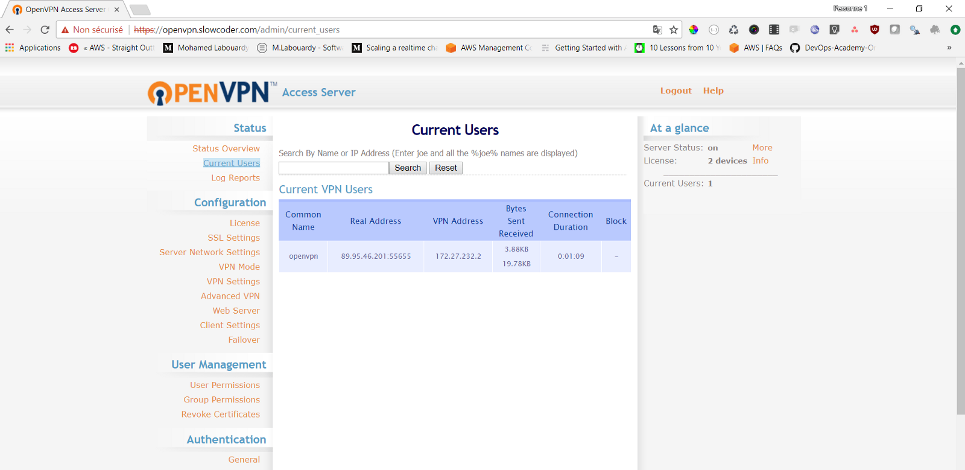Viewport: 965px width, 470px height.
Task: Click the page's vertical scrollbar
Action: click(x=961, y=241)
